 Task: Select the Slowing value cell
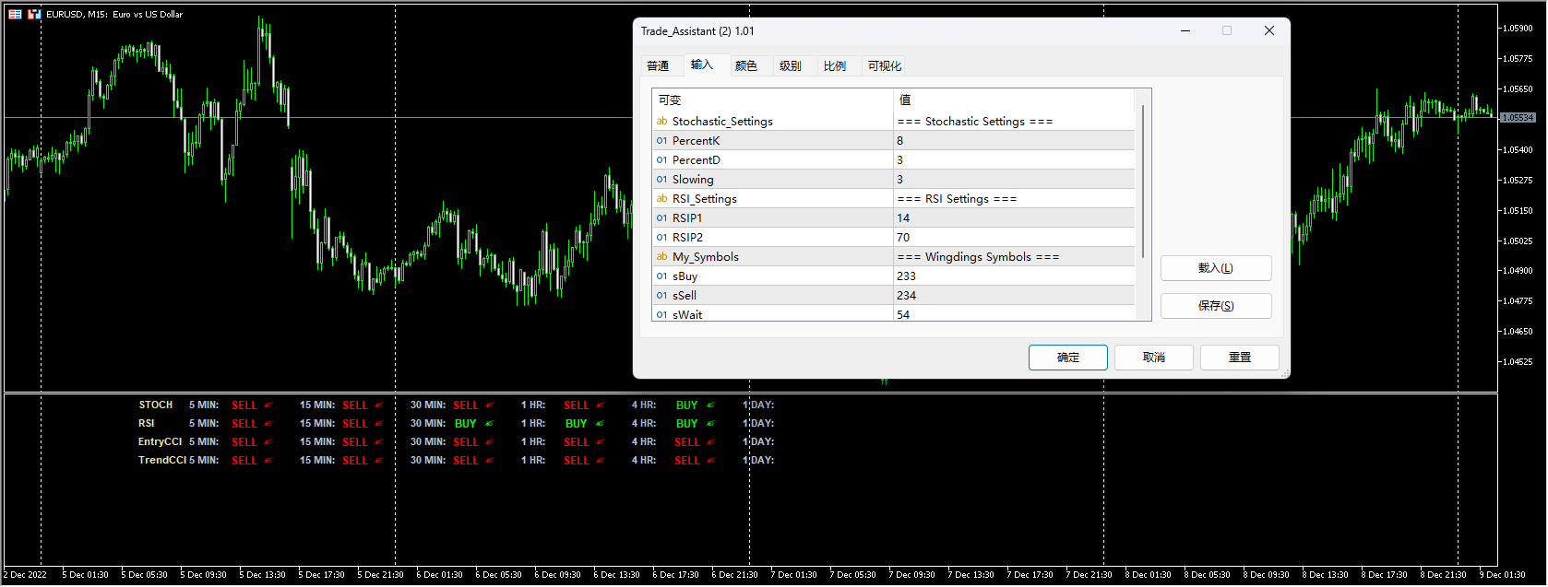click(x=1014, y=180)
